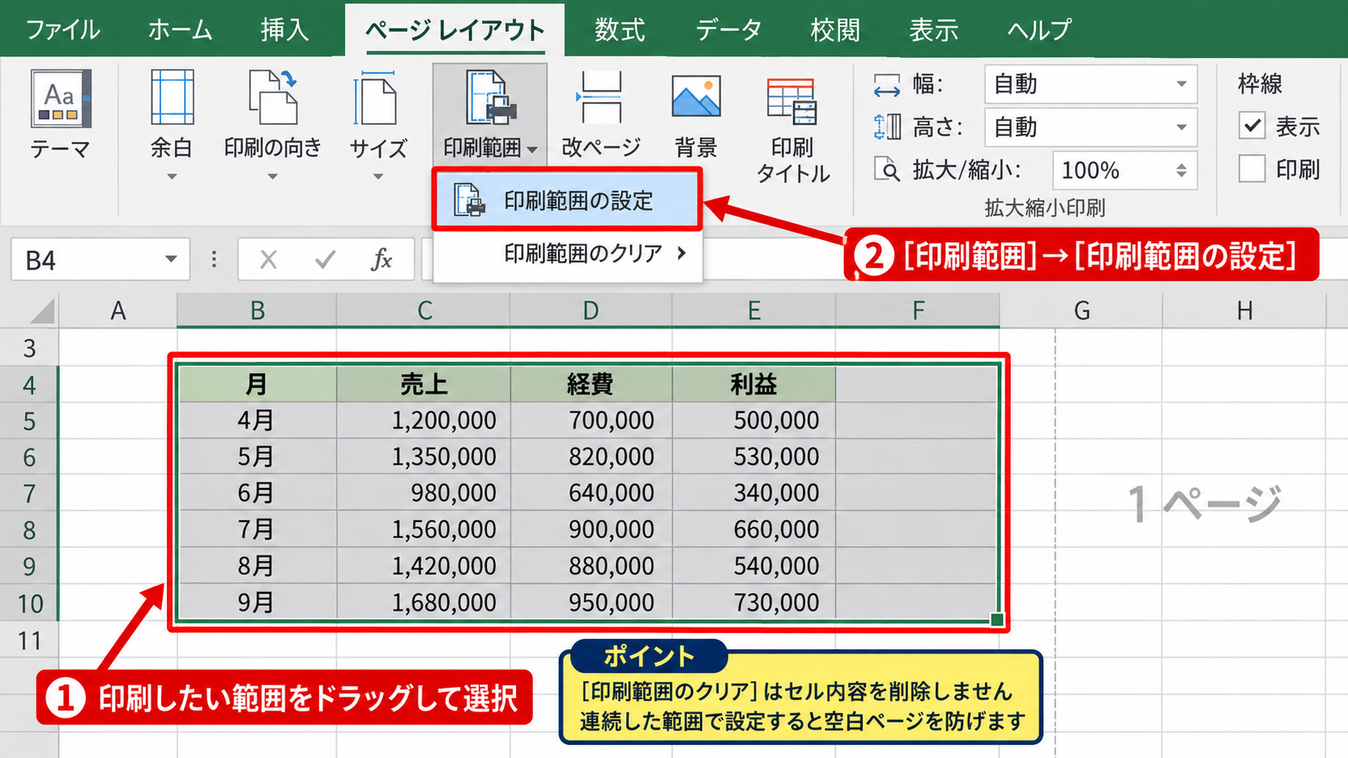Select 印刷範囲の設定 menu item
The height and width of the screenshot is (758, 1348).
(567, 201)
